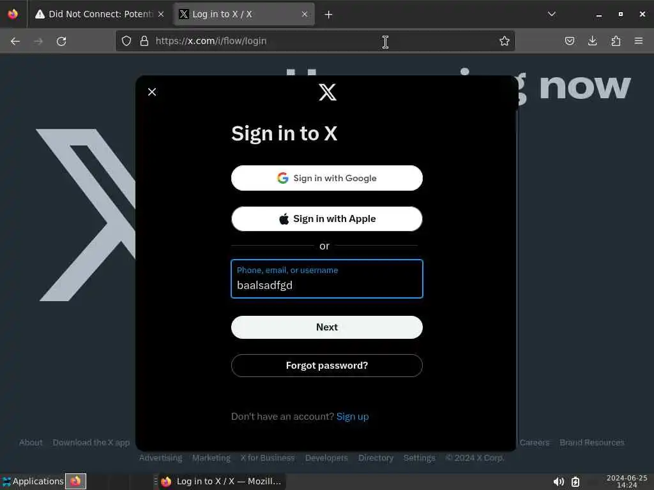This screenshot has width=654, height=490.
Task: Open the Advertising footer link
Action: click(x=160, y=458)
